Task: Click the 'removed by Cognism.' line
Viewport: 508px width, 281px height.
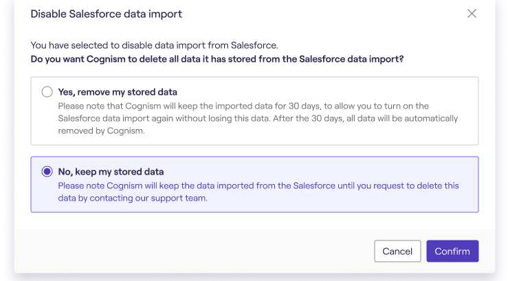Action: 102,131
